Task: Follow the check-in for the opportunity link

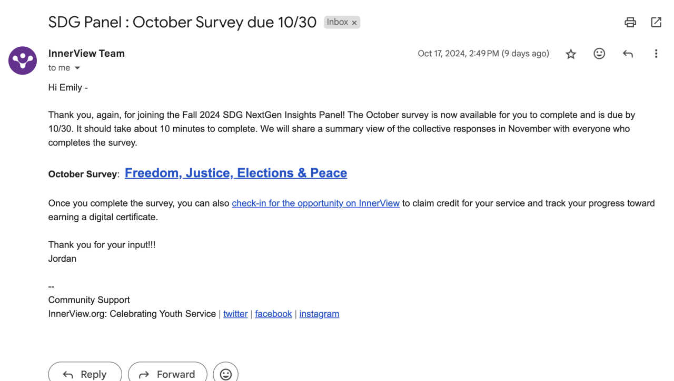Action: pyautogui.click(x=315, y=203)
